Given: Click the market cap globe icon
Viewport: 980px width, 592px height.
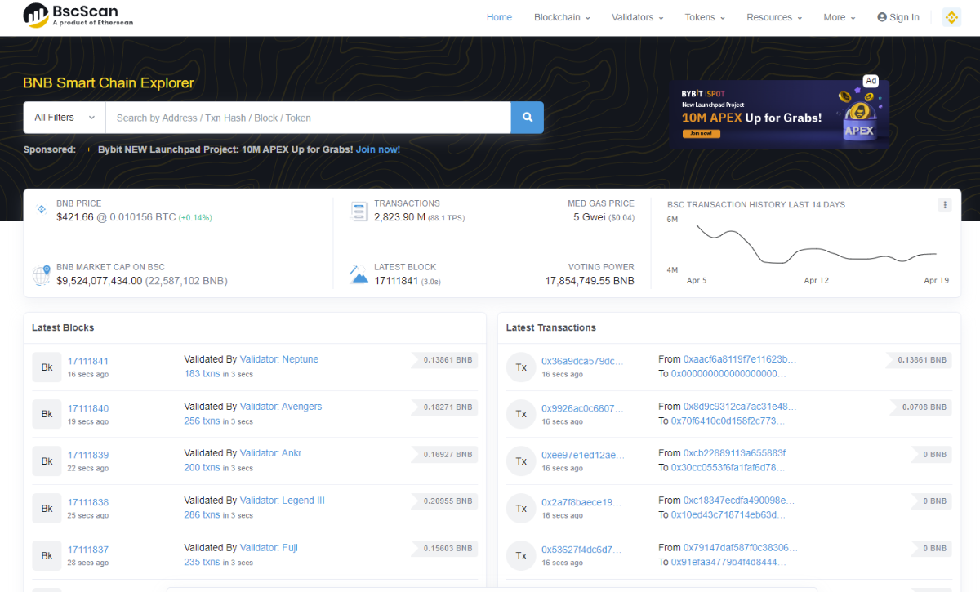Looking at the screenshot, I should (x=42, y=275).
